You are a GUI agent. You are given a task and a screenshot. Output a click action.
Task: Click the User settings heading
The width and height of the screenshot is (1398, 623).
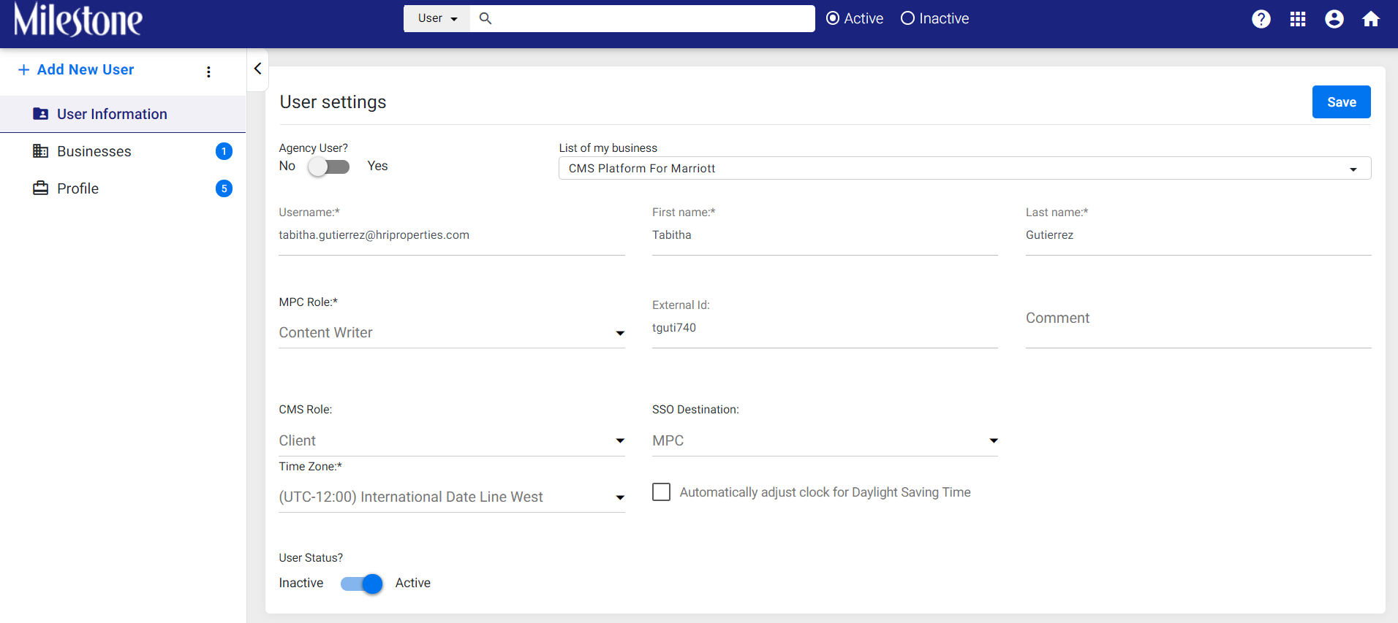[x=333, y=102]
